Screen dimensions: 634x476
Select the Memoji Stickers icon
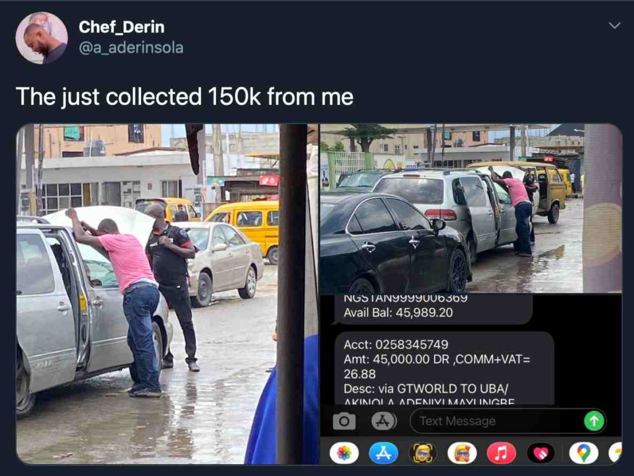click(x=462, y=453)
